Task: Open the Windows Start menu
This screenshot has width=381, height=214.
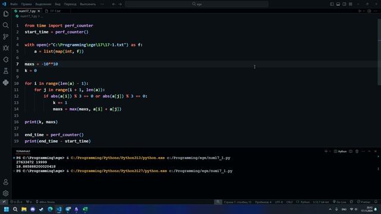Action: pos(7,209)
